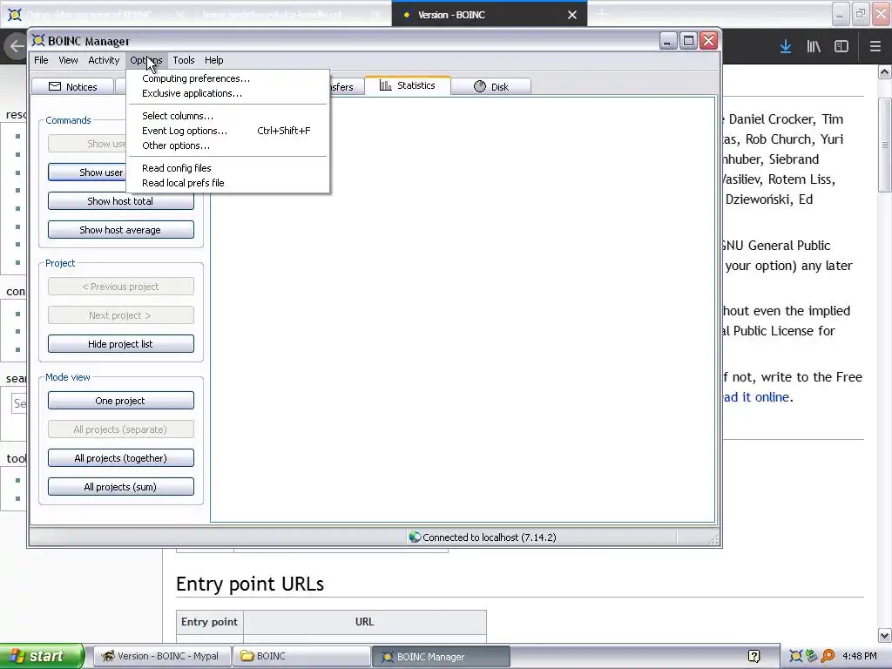Viewport: 892px width, 669px height.
Task: Click Show host total button
Action: (120, 201)
